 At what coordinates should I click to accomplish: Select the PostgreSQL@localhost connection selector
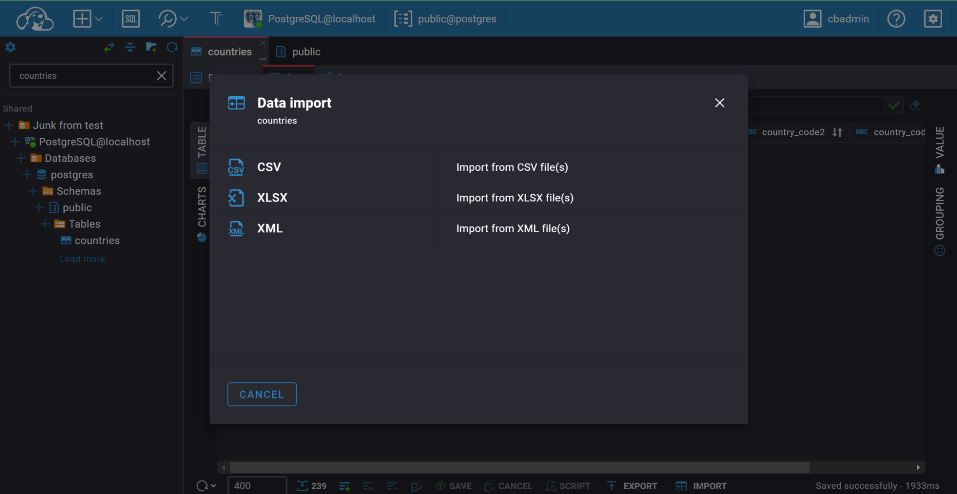[x=309, y=19]
